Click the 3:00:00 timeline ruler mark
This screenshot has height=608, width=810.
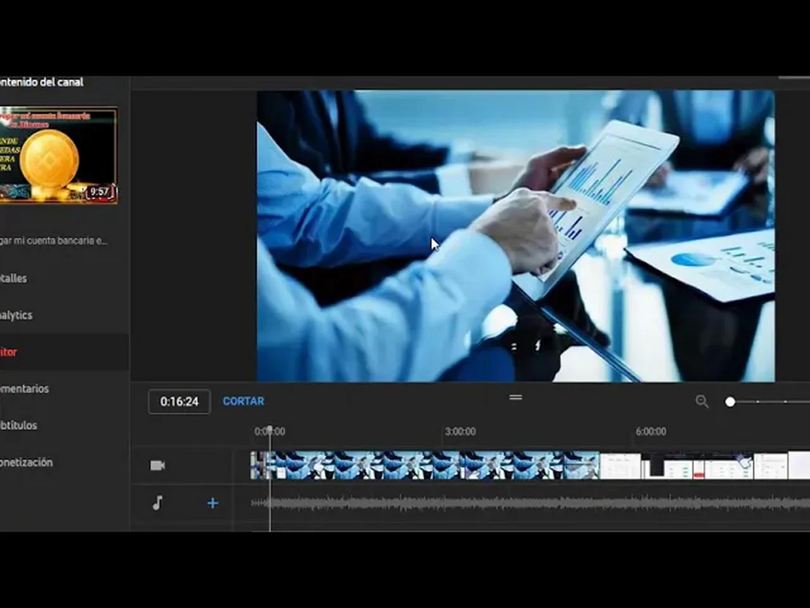point(460,431)
